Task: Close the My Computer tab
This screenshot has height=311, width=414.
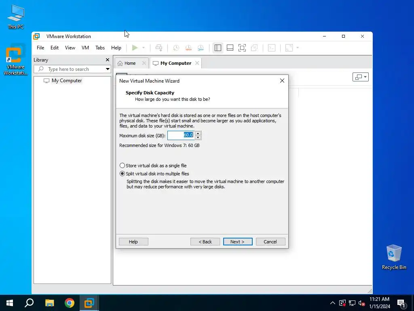Action: [x=197, y=63]
